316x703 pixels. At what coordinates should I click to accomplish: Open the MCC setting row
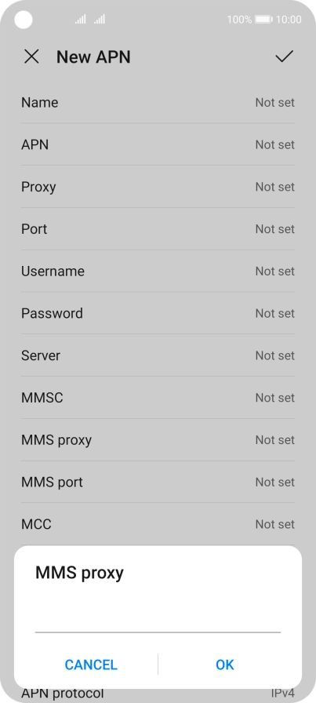coord(158,524)
